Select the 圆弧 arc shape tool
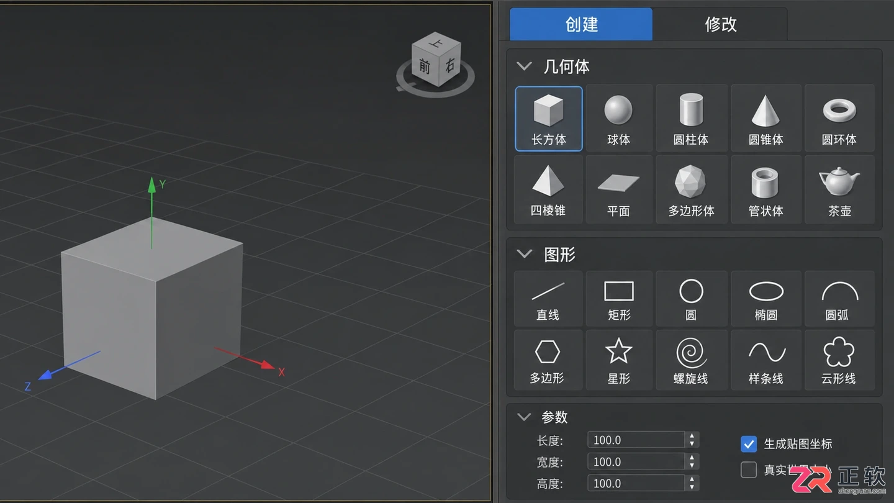This screenshot has width=894, height=503. pos(839,299)
